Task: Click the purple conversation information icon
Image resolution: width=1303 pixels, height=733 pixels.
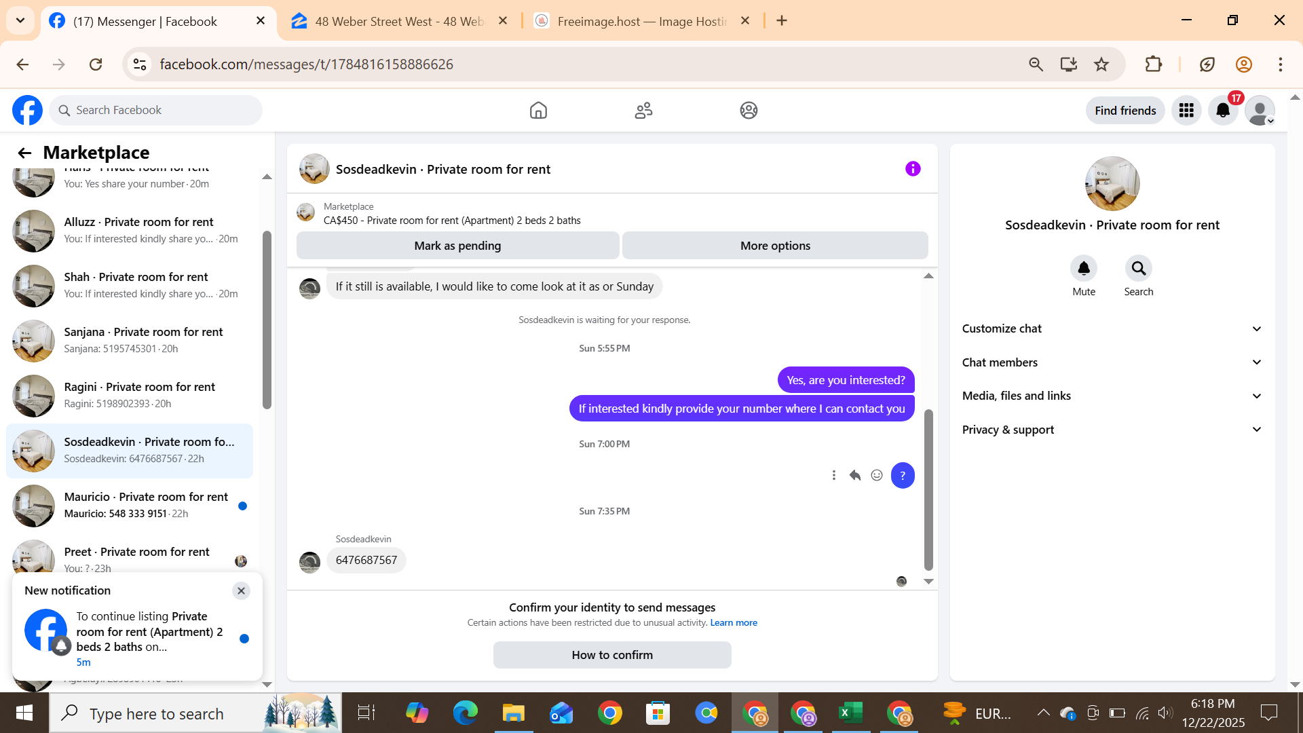Action: [913, 169]
